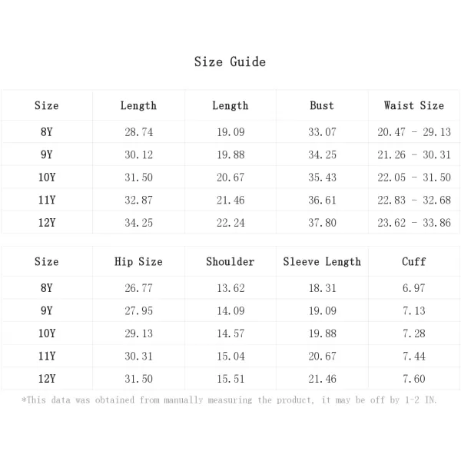The height and width of the screenshot is (461, 461).
Task: Select the 11Y row in bottom table
Action: click(x=230, y=356)
